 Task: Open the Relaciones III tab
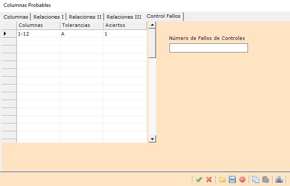click(x=124, y=17)
